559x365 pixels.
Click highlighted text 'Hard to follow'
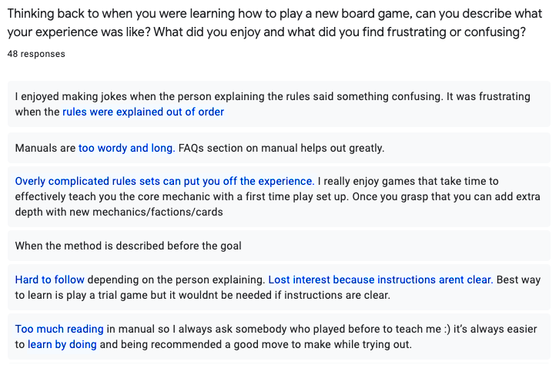click(x=49, y=280)
